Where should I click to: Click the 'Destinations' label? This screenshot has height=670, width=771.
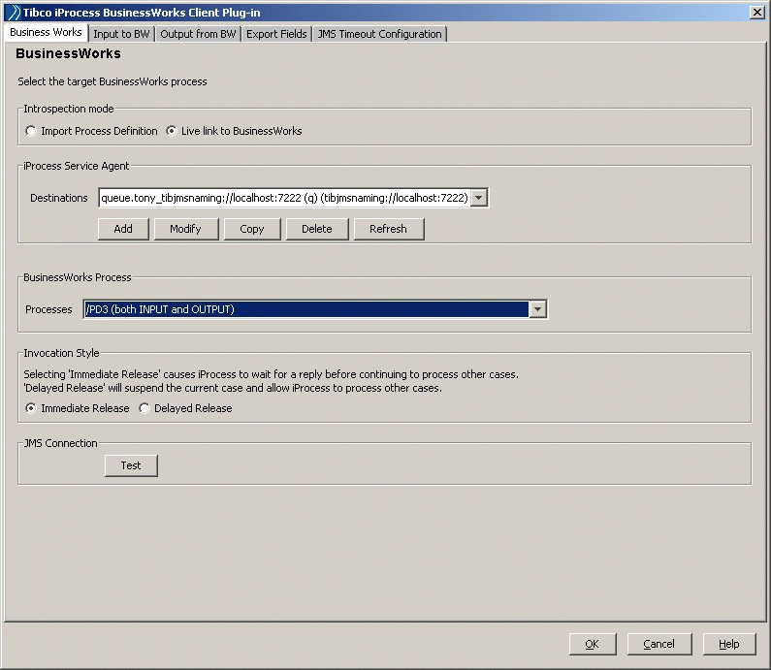click(59, 198)
